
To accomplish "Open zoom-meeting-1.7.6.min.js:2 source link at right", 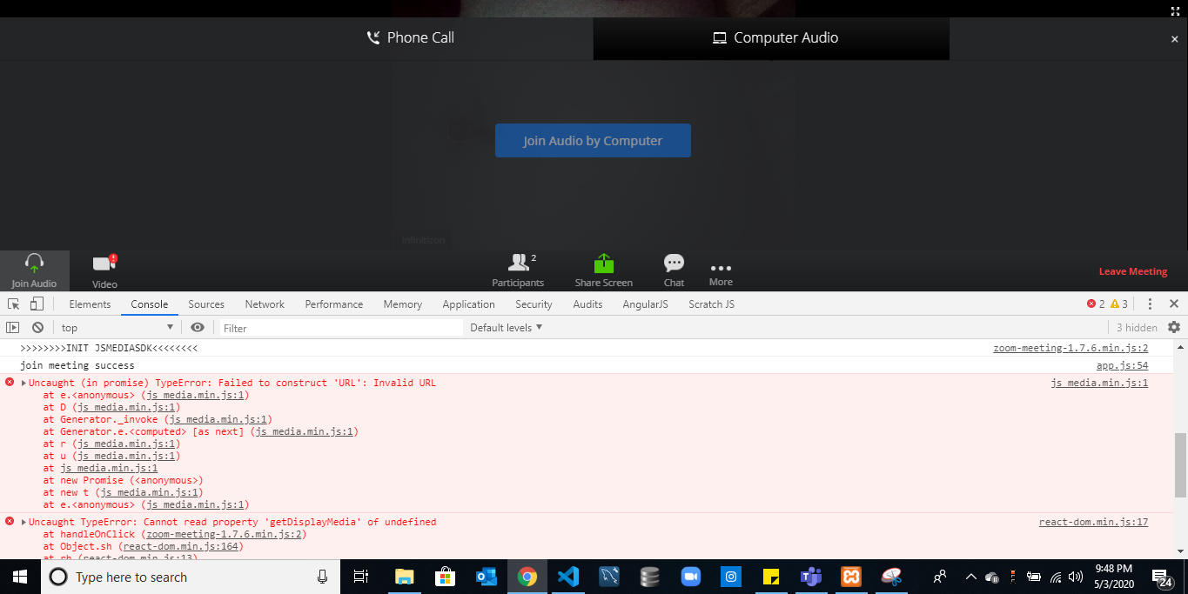I will click(x=1071, y=348).
